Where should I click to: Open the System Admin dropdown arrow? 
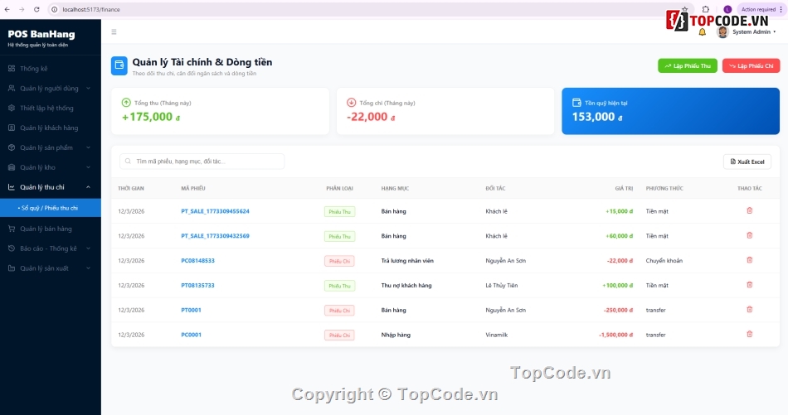pyautogui.click(x=775, y=32)
